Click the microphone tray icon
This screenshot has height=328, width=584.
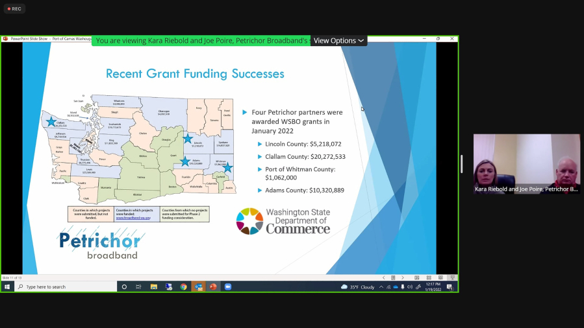403,287
